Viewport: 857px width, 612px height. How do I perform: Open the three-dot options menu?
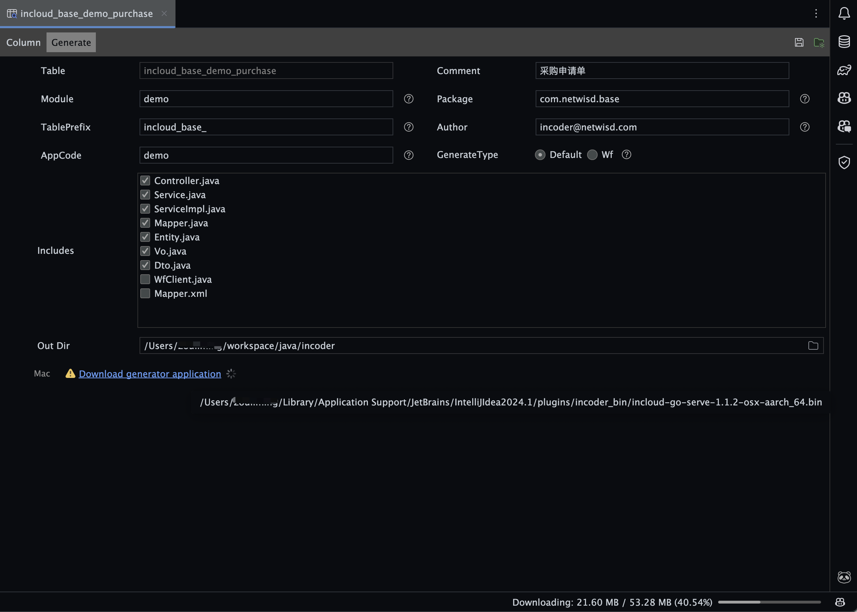pyautogui.click(x=816, y=13)
